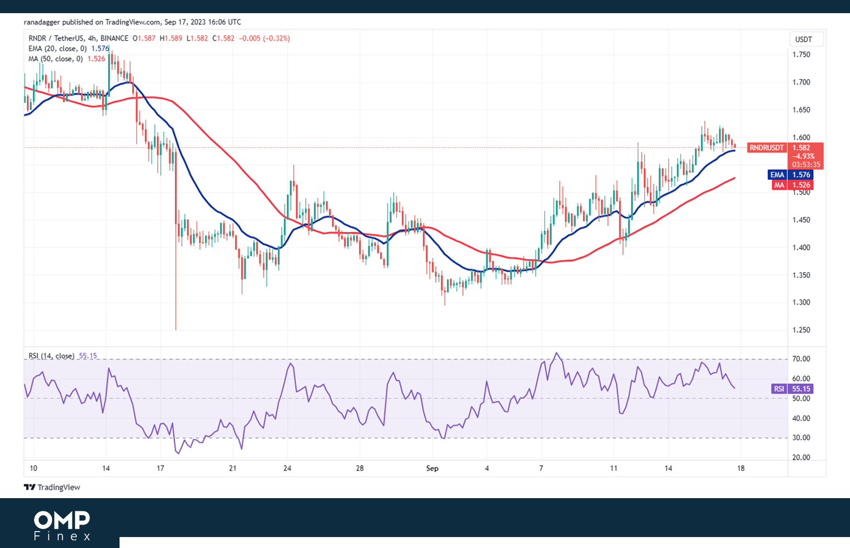
Task: Click the -0.005 (-0.32%) change value
Action: click(x=264, y=38)
